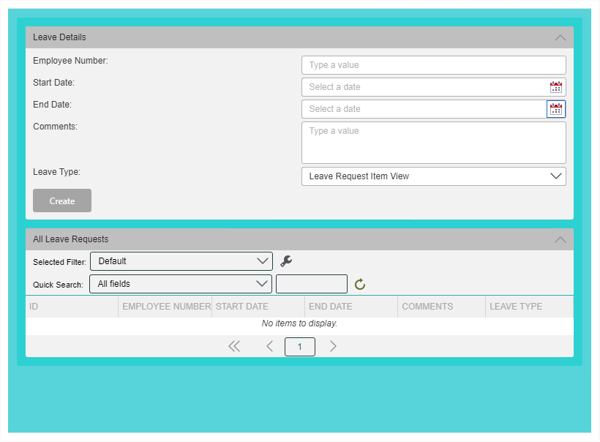Click the filter configuration wrench icon
Image resolution: width=600 pixels, height=442 pixels.
286,261
